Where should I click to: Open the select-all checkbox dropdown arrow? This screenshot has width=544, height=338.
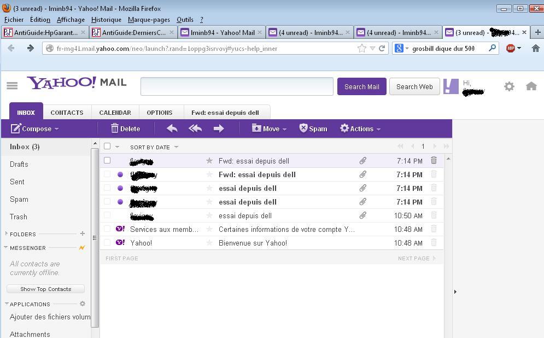tap(117, 147)
